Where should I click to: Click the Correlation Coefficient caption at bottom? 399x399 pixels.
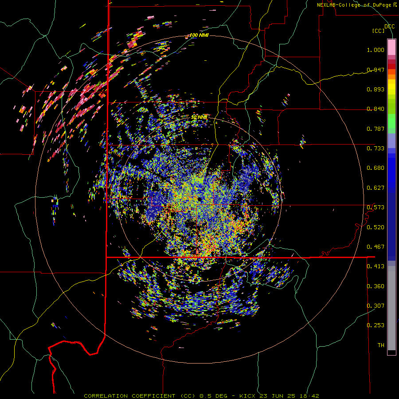click(201, 396)
